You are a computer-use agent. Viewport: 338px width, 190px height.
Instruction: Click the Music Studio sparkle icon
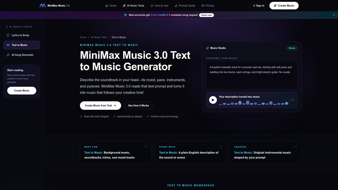point(208,48)
